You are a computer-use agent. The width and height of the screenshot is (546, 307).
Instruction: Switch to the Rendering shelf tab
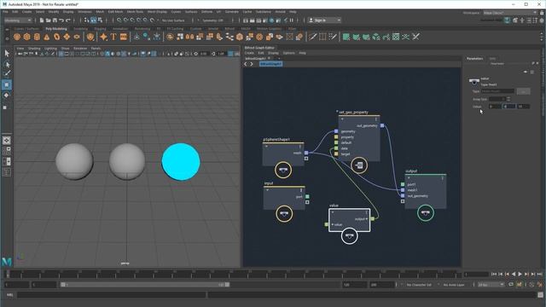pos(142,29)
